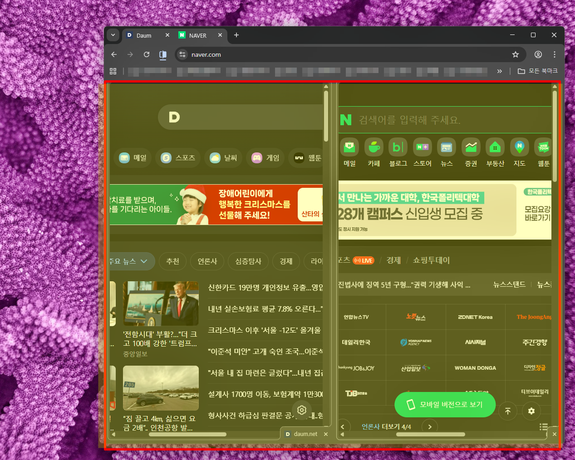Screen dimensions: 575x460
Task: Open the Trump podium news thumbnail
Action: (161, 303)
